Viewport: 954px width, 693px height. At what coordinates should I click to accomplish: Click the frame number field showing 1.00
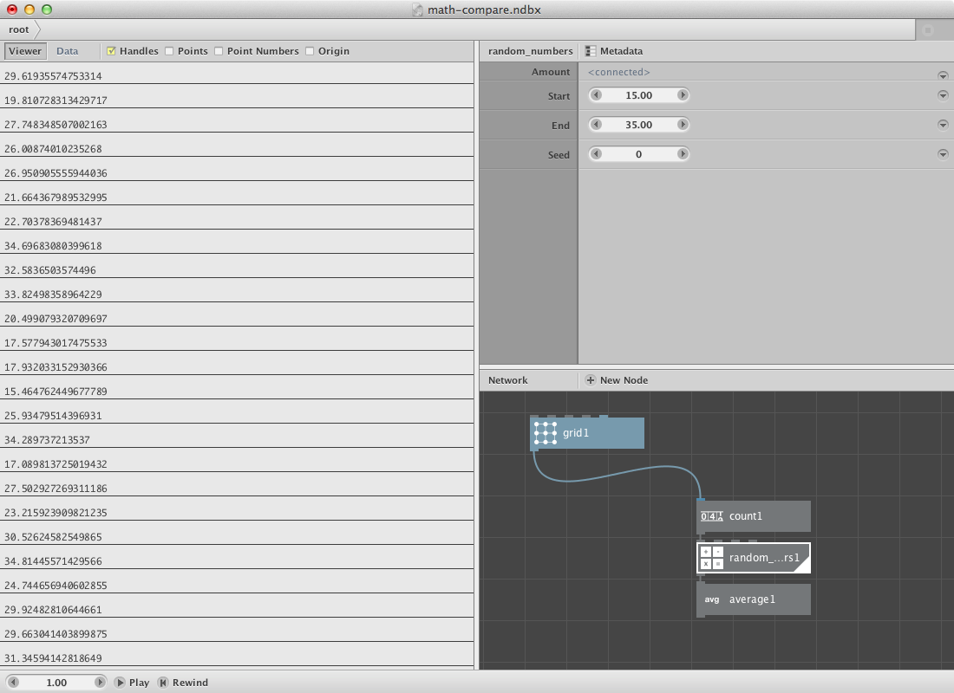pos(56,683)
